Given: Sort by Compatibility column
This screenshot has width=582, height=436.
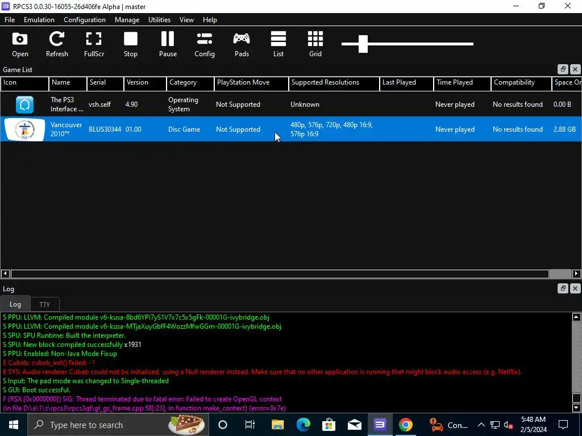Looking at the screenshot, I should point(521,83).
